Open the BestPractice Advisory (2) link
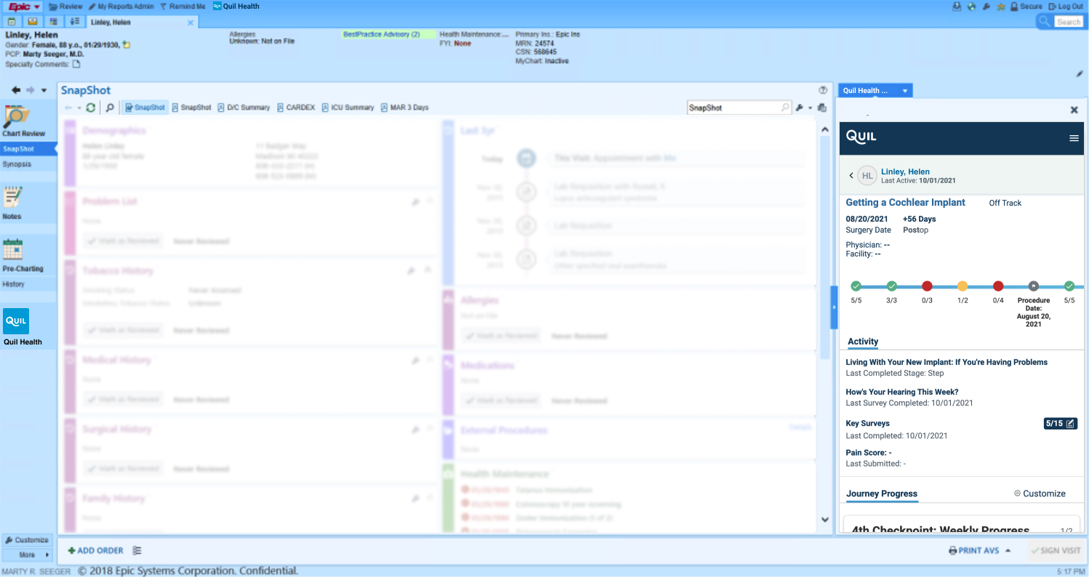 coord(382,34)
